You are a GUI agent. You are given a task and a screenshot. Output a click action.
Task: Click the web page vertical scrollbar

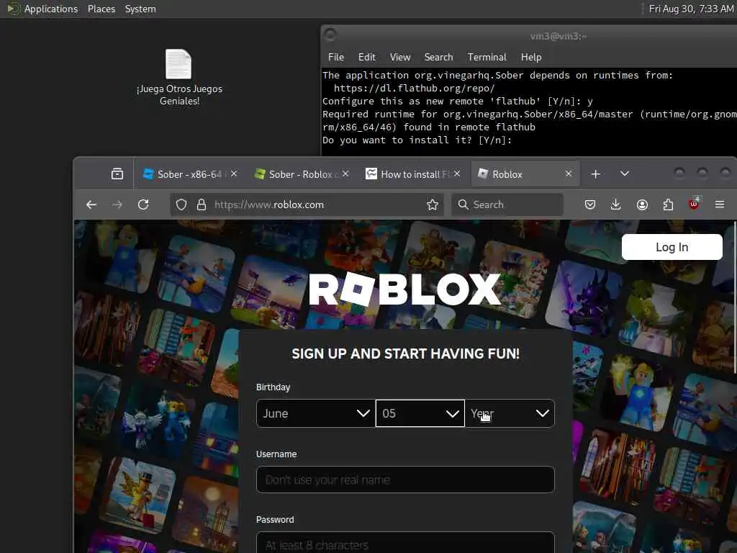[x=734, y=296]
